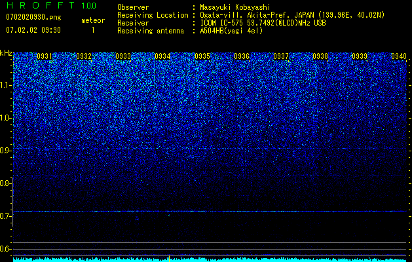Click the meteor count value 1
The image size is (412, 262).
93,30
